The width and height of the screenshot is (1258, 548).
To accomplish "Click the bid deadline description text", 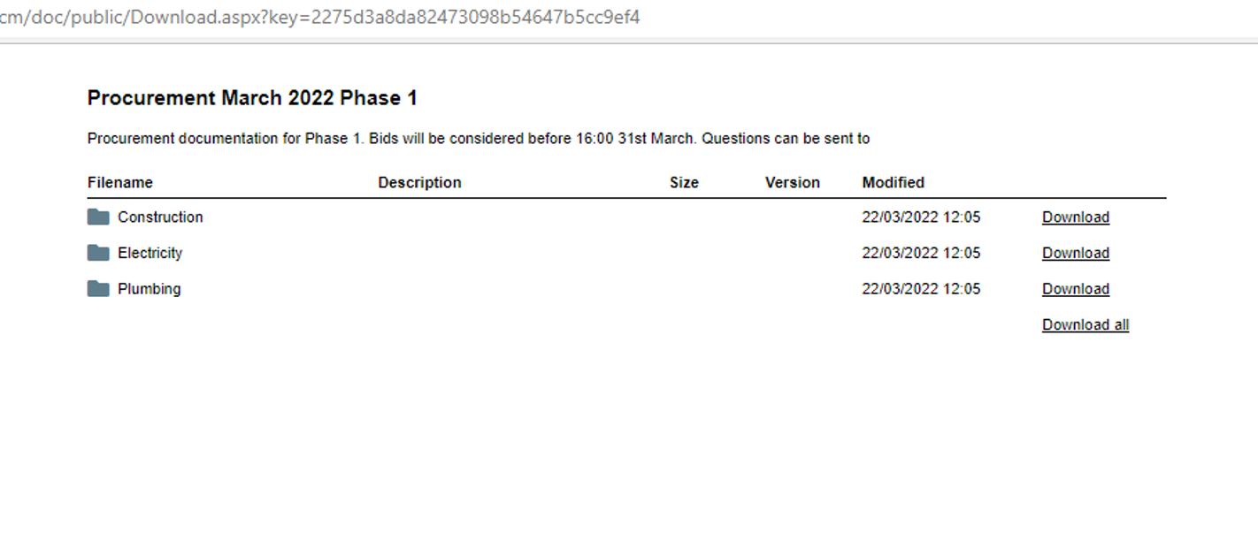I will tap(479, 139).
